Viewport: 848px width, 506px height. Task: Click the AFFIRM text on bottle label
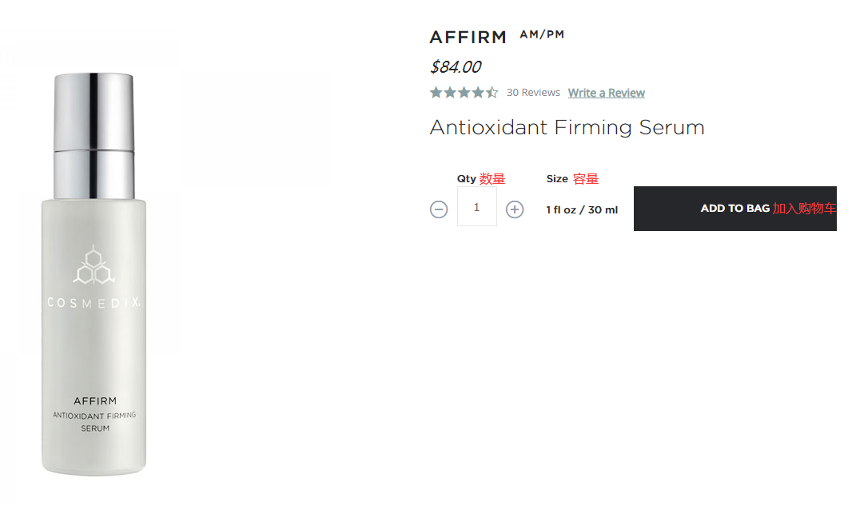[x=95, y=401]
